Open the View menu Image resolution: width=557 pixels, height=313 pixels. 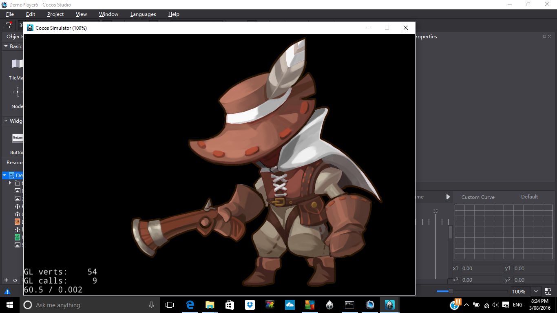point(81,14)
